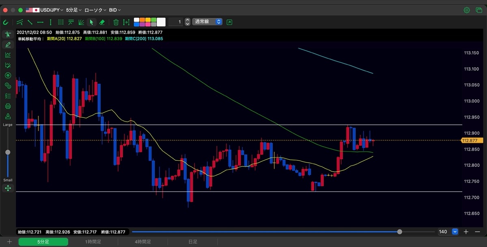Click the printer icon in sidebar
The height and width of the screenshot is (247, 487).
(x=8, y=106)
